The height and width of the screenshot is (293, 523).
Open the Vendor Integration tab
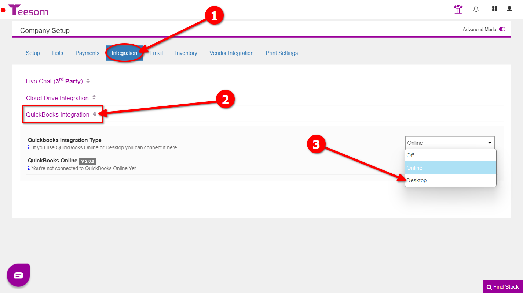pyautogui.click(x=231, y=53)
